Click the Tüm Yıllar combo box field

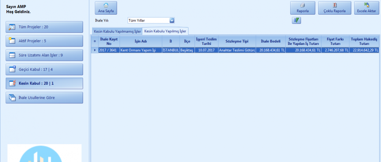coord(148,20)
